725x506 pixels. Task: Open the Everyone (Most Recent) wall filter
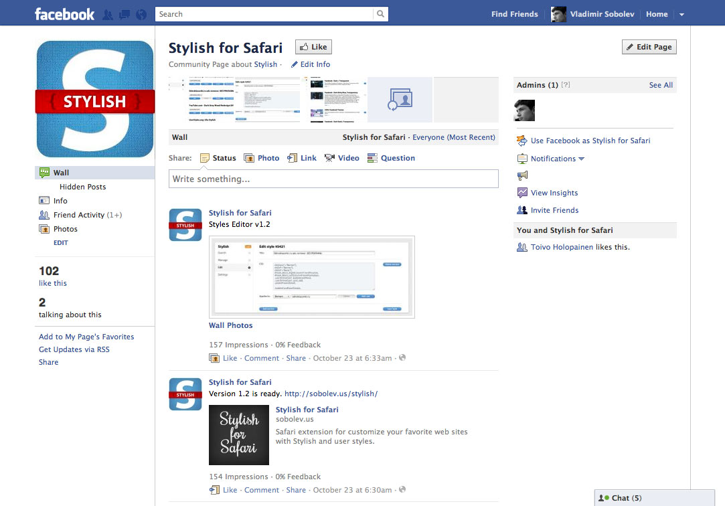[x=453, y=137]
